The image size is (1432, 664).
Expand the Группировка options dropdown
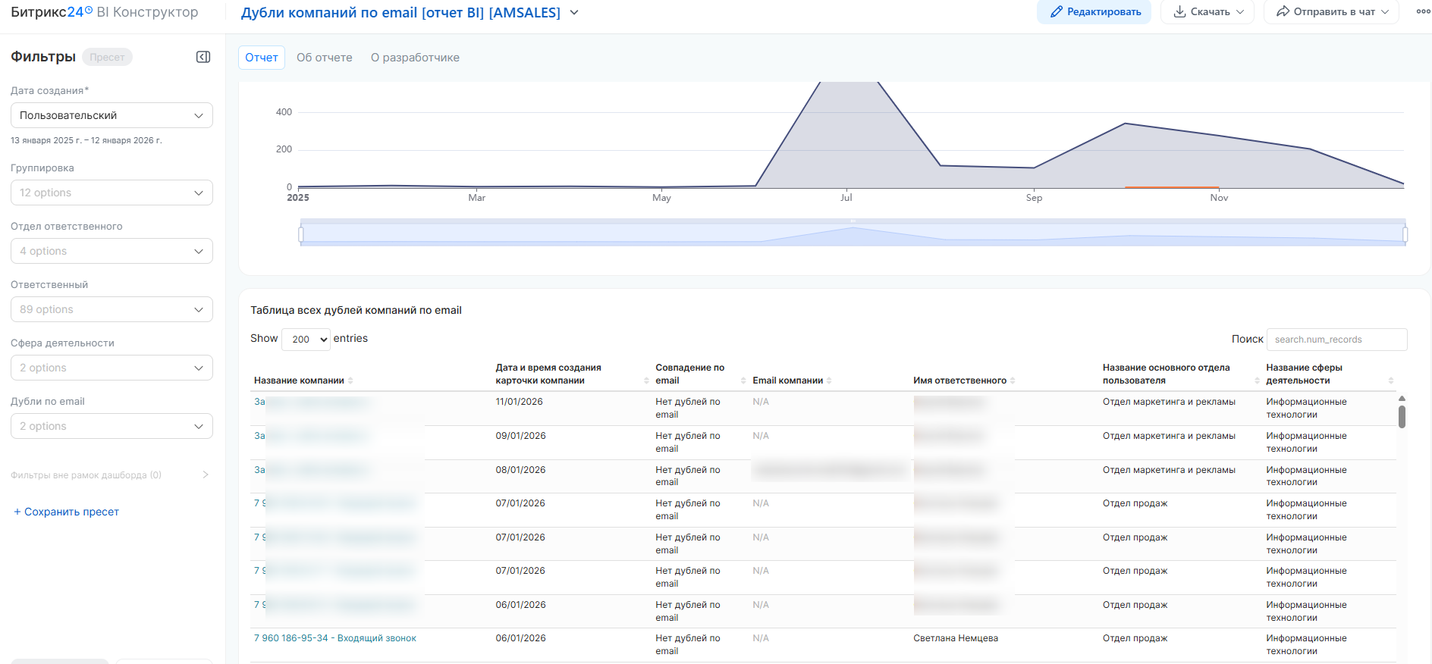[x=111, y=193]
